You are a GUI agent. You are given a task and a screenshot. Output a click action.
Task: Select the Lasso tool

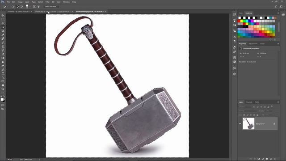click(3, 23)
